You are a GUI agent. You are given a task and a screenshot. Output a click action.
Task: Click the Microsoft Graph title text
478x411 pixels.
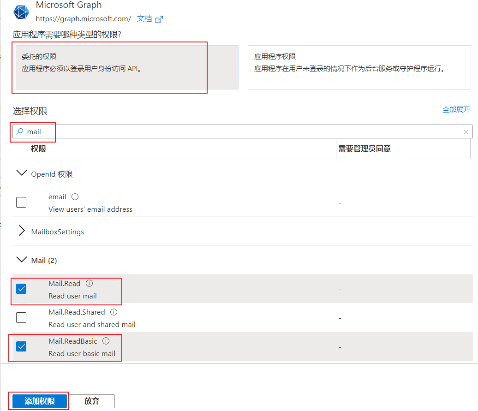tap(69, 5)
